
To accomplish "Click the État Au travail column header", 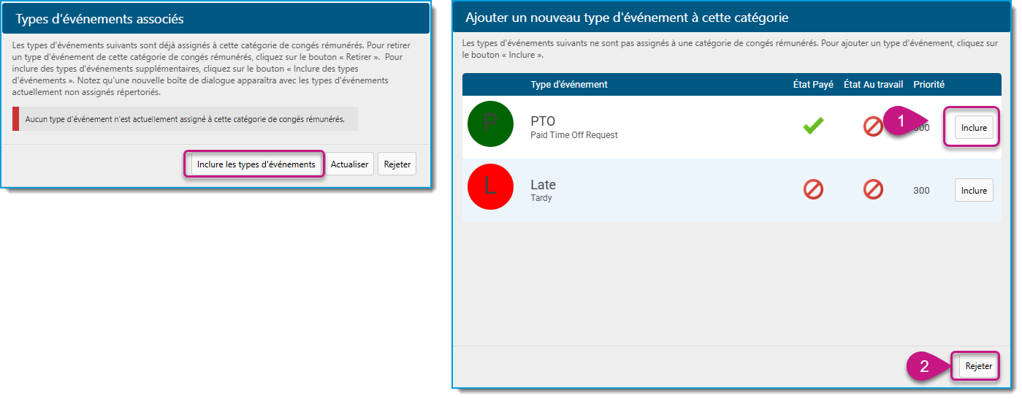I will (873, 85).
